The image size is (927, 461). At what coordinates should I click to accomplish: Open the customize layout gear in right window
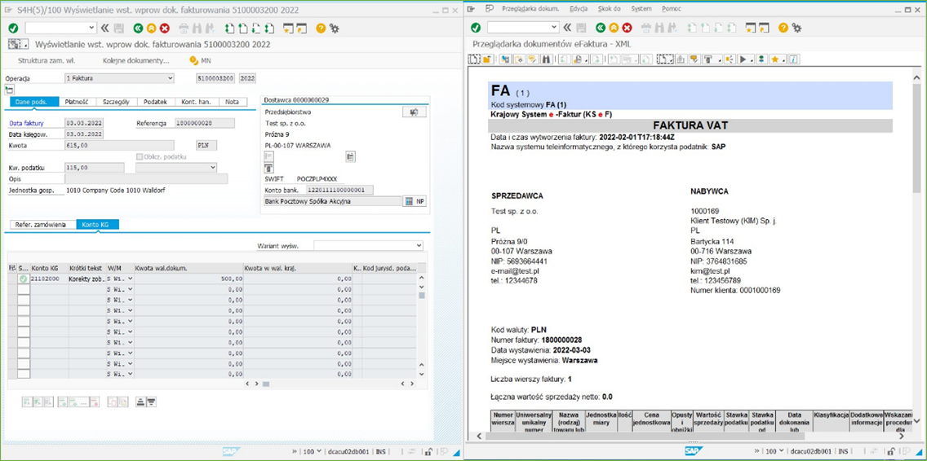[x=796, y=28]
